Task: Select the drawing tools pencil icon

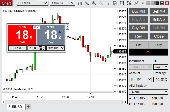Action: coord(87,3)
